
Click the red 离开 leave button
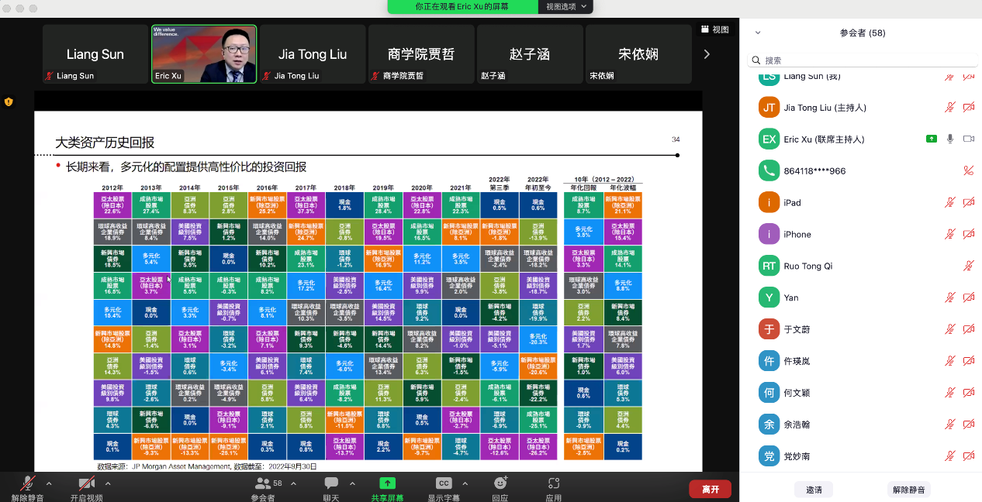[x=710, y=489]
